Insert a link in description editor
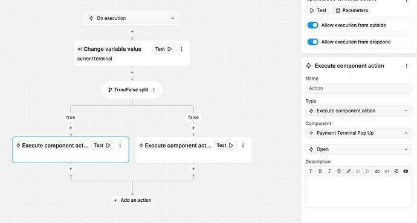The image size is (417, 223). (x=348, y=171)
